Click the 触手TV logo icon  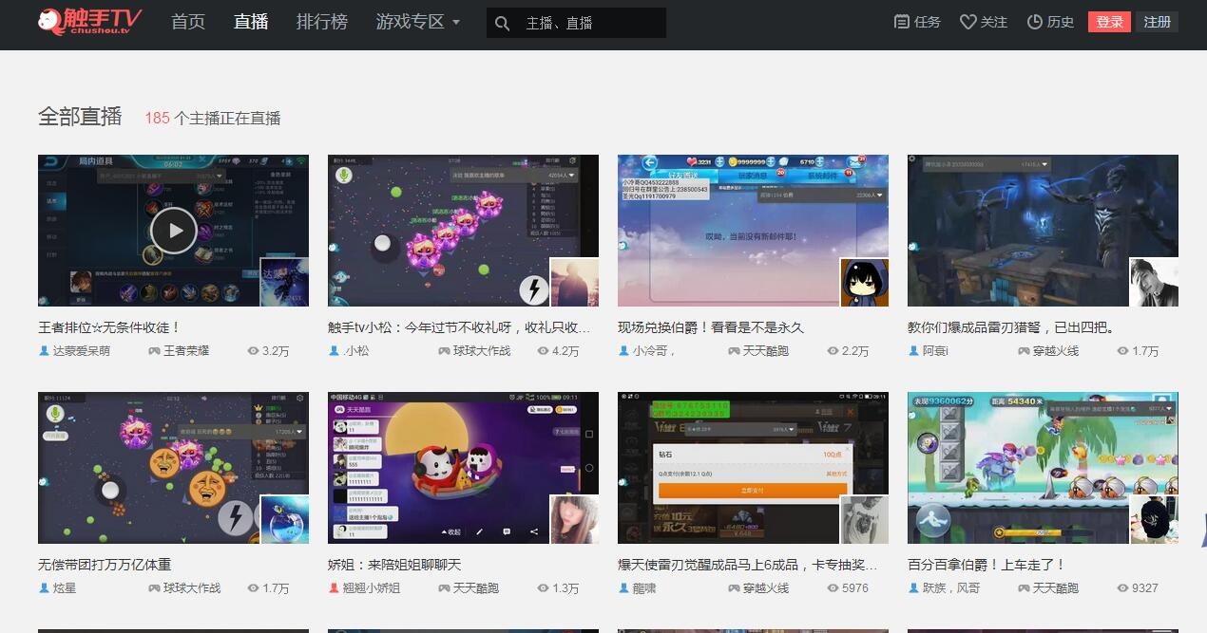pyautogui.click(x=45, y=21)
